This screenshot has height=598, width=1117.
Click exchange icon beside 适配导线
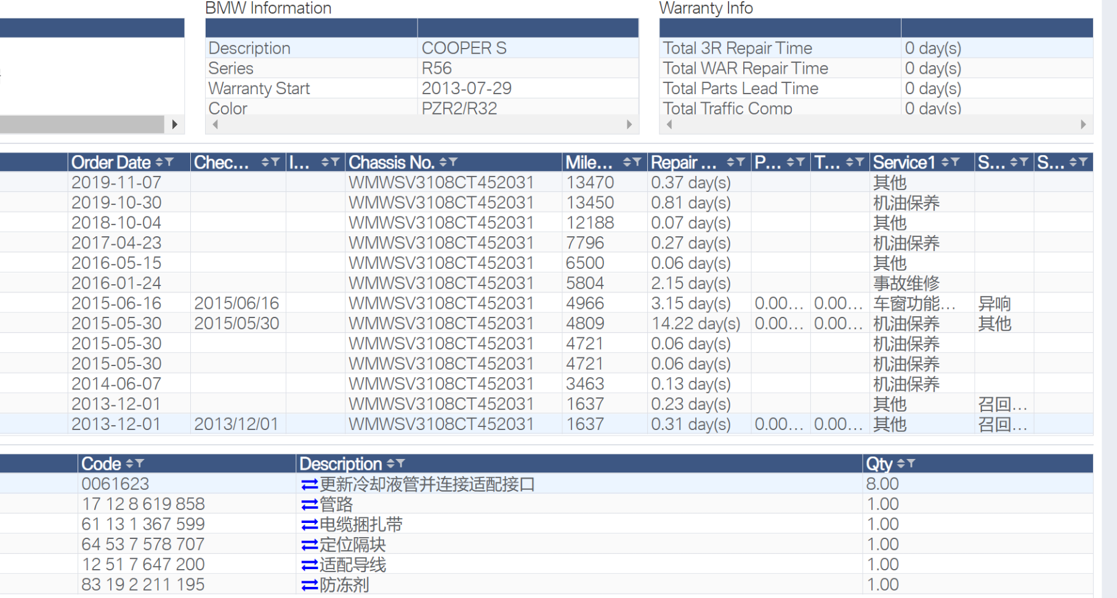tap(309, 565)
